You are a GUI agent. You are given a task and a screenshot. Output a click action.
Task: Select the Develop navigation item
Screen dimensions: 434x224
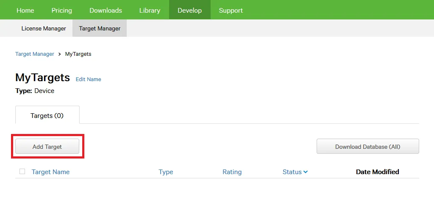189,10
